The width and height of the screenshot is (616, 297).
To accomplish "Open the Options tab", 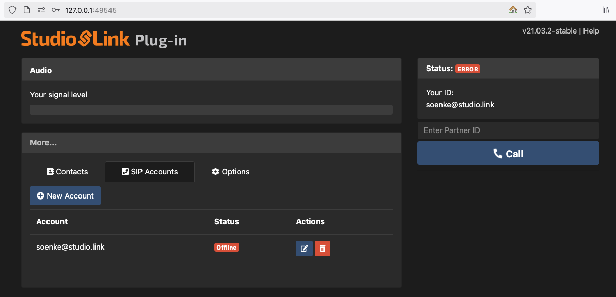I will click(x=231, y=172).
